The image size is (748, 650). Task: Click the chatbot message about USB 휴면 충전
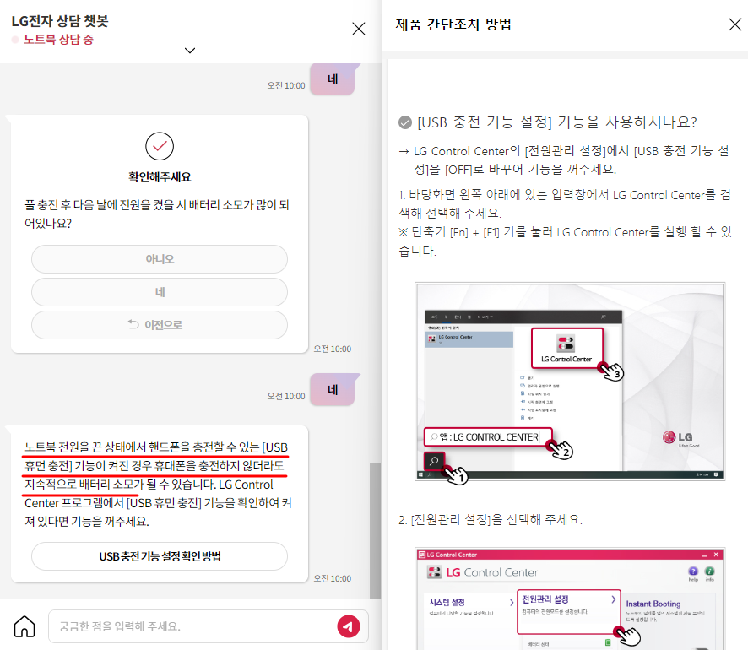click(x=159, y=484)
